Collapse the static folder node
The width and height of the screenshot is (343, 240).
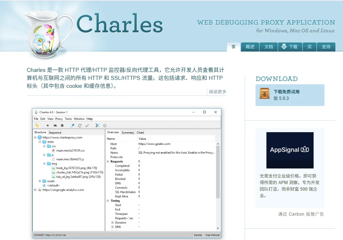(41, 141)
